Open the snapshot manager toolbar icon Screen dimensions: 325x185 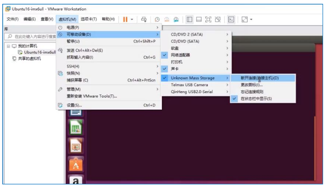(176, 20)
